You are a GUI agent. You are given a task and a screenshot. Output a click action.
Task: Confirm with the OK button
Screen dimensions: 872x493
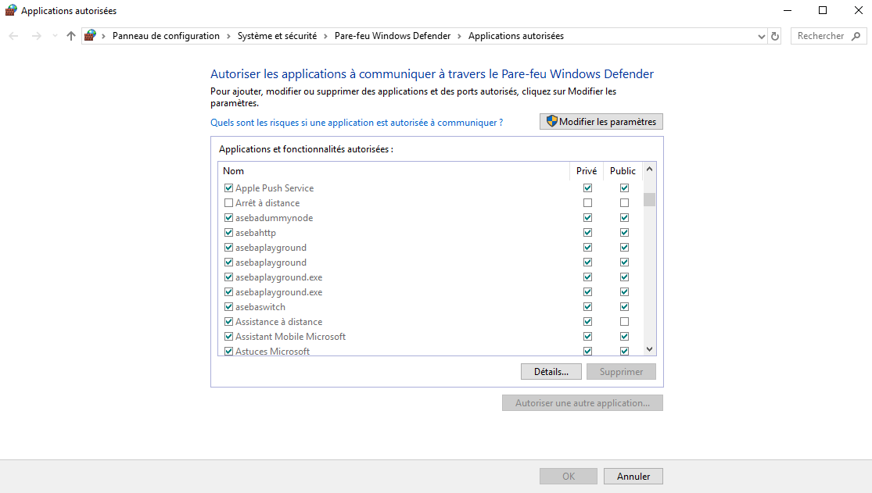tap(569, 477)
